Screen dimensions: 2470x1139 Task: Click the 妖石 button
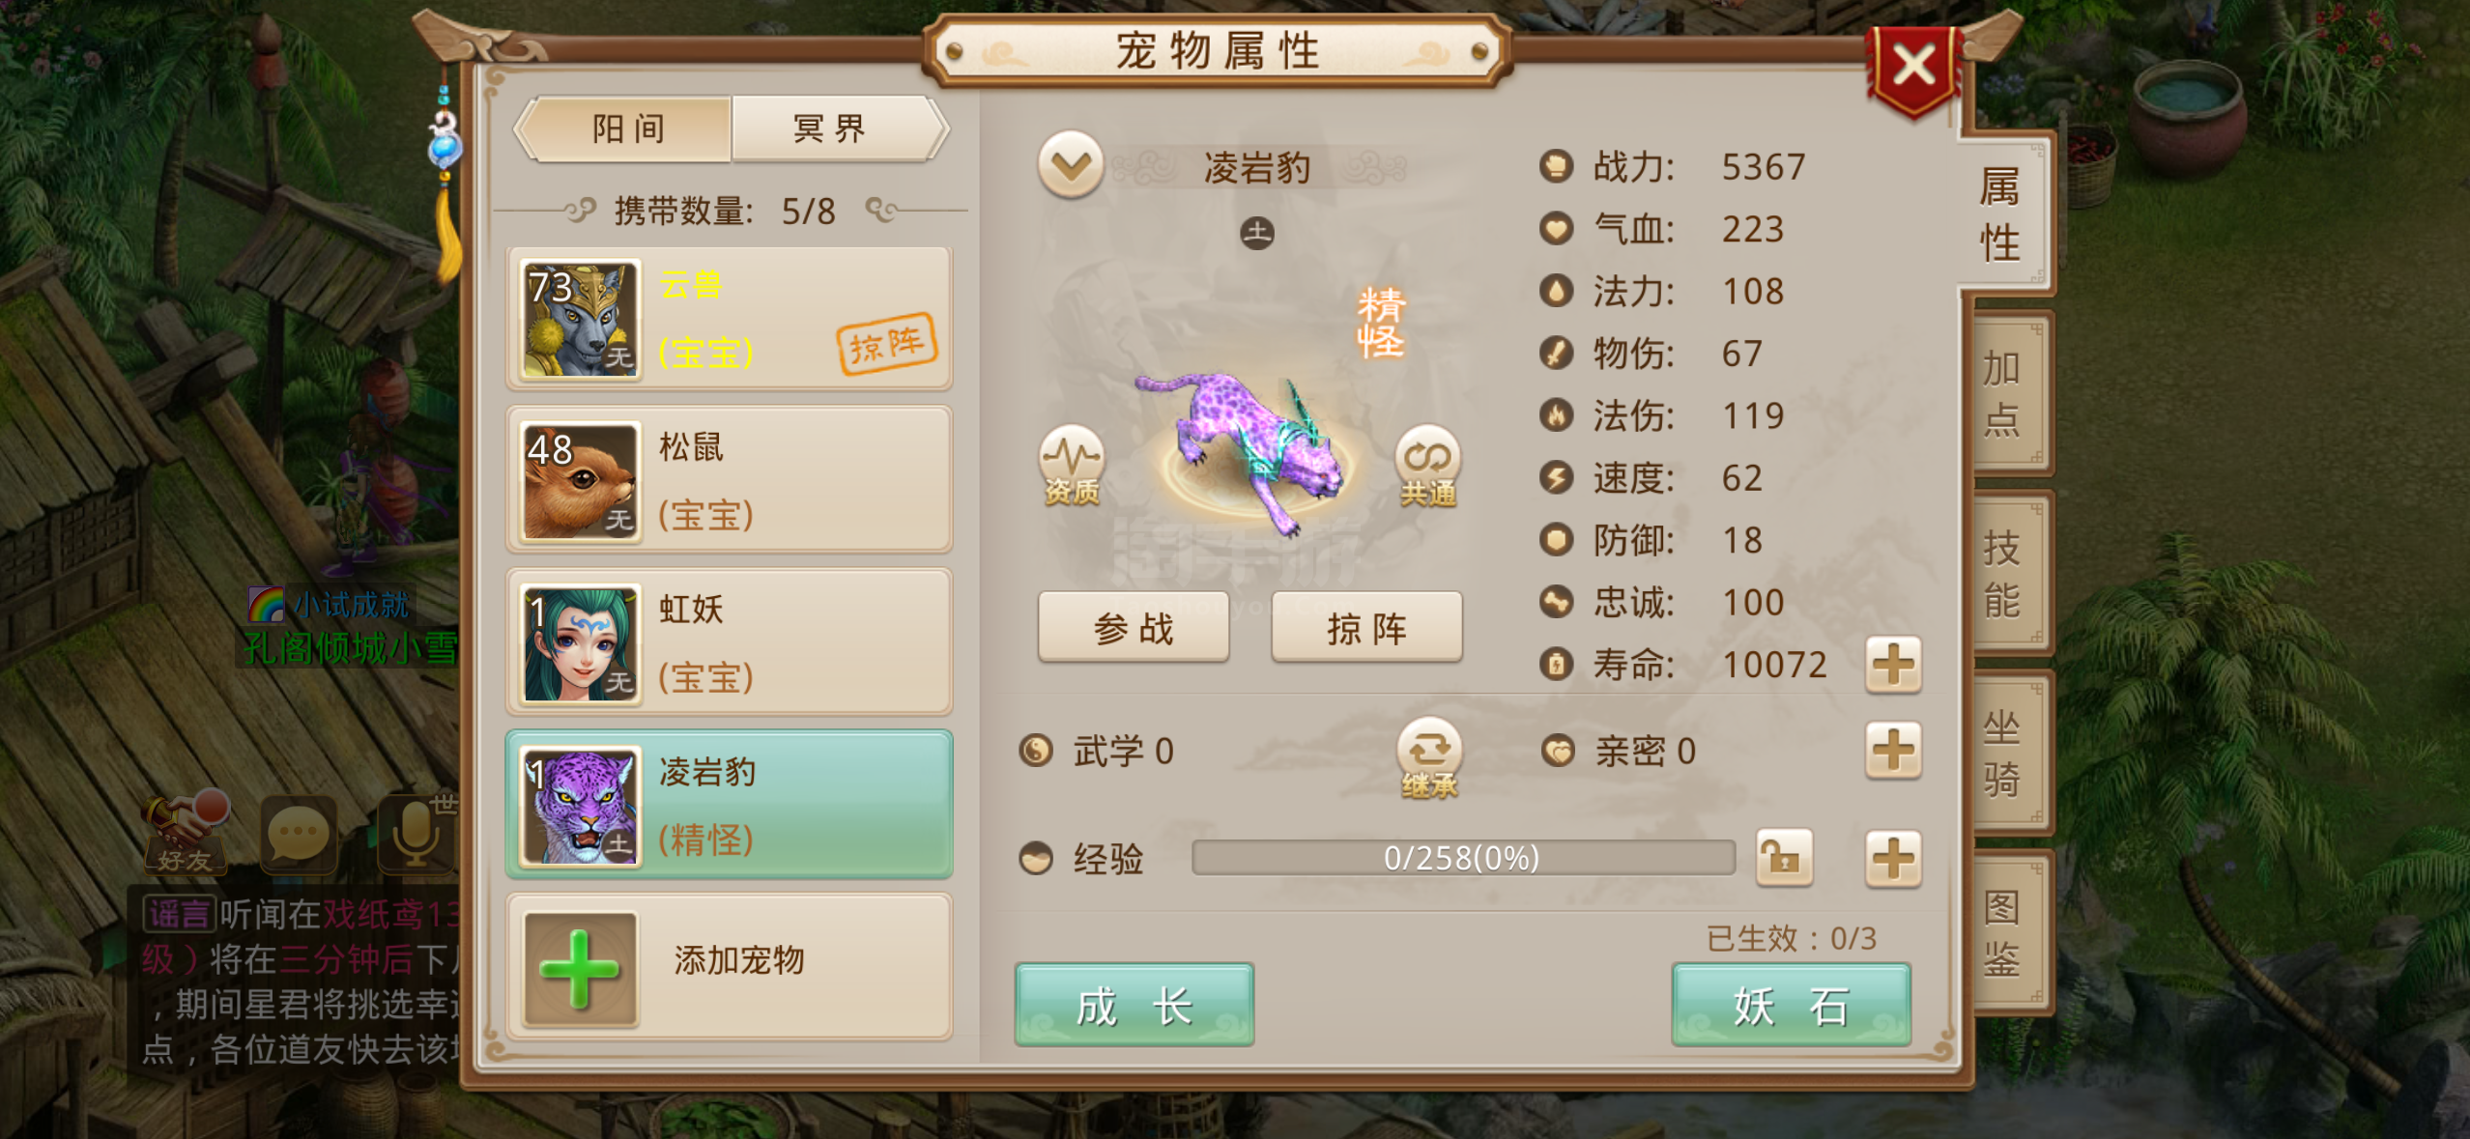pyautogui.click(x=1791, y=1005)
